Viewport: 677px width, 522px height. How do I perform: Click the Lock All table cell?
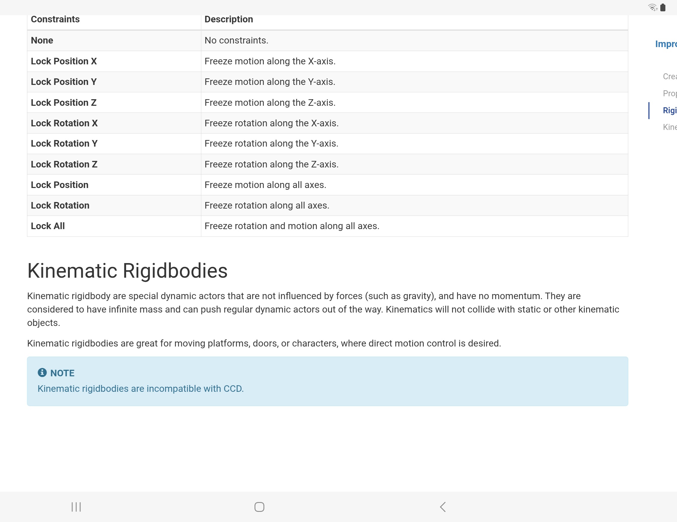48,226
